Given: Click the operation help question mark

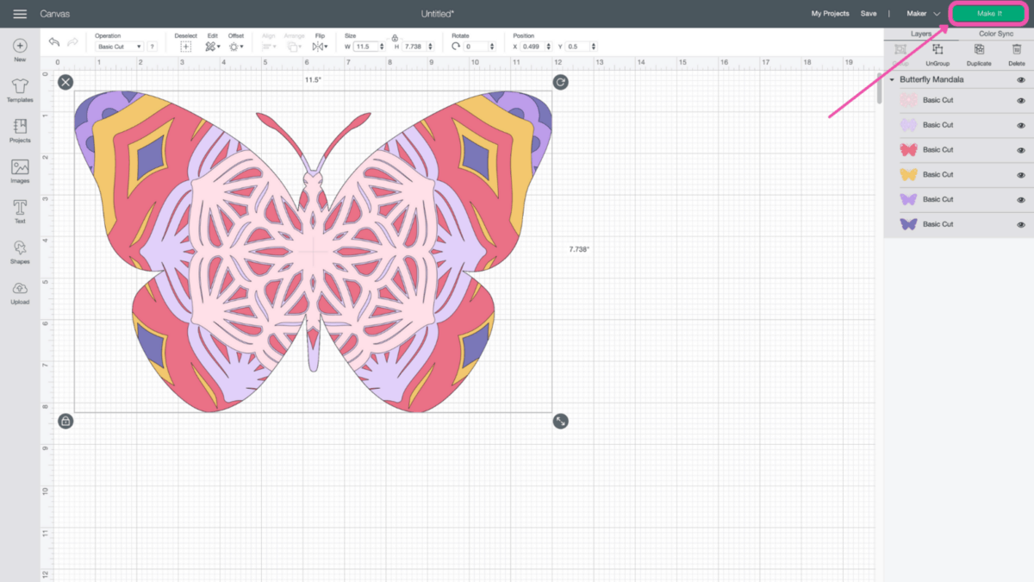Looking at the screenshot, I should click(x=152, y=47).
